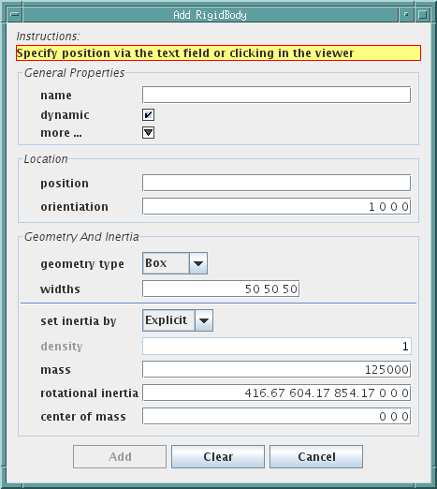Open the set inertia by dropdown arrow
The width and height of the screenshot is (437, 489).
tap(204, 320)
